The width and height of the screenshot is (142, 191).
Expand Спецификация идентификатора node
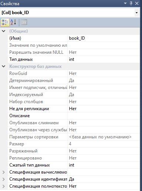(4, 179)
